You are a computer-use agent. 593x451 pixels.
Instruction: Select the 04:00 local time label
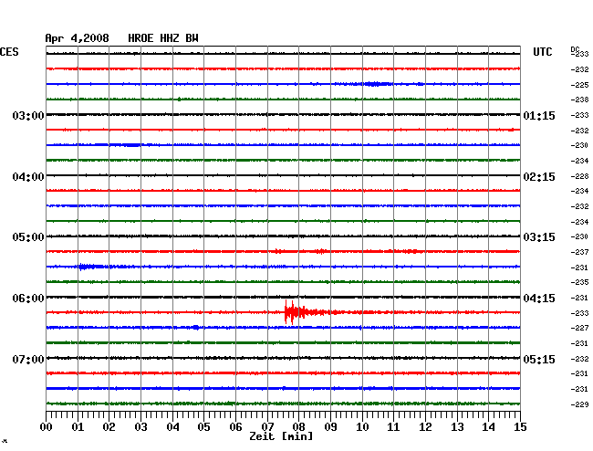tap(28, 177)
